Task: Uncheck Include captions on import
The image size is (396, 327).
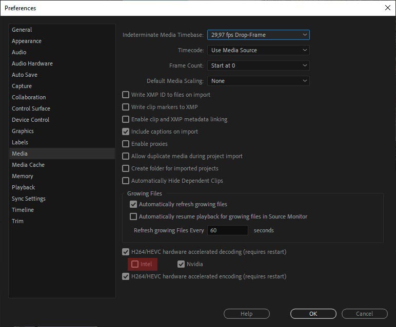Action: pos(126,132)
